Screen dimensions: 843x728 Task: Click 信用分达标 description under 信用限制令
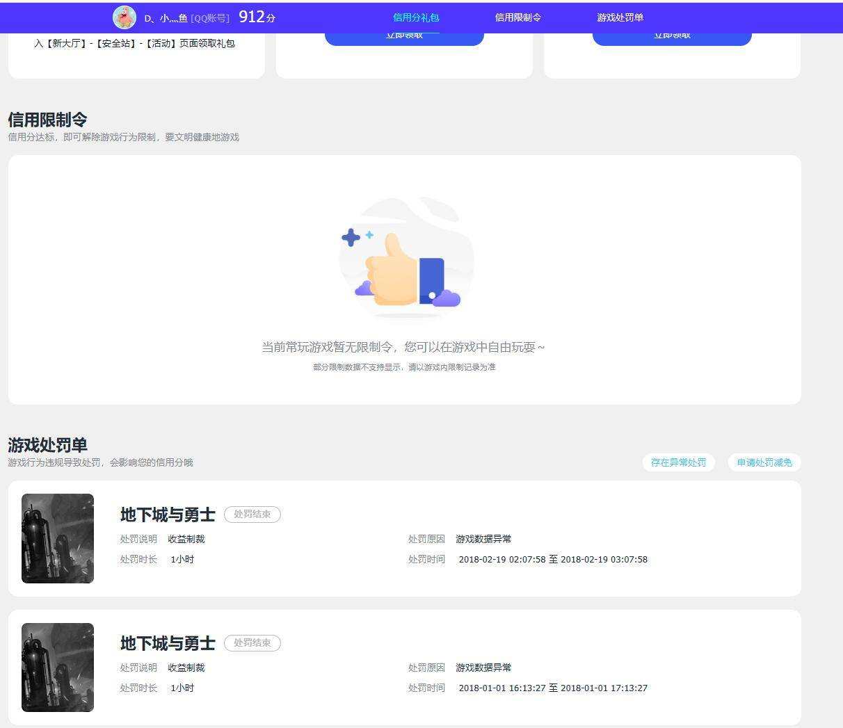pyautogui.click(x=124, y=137)
